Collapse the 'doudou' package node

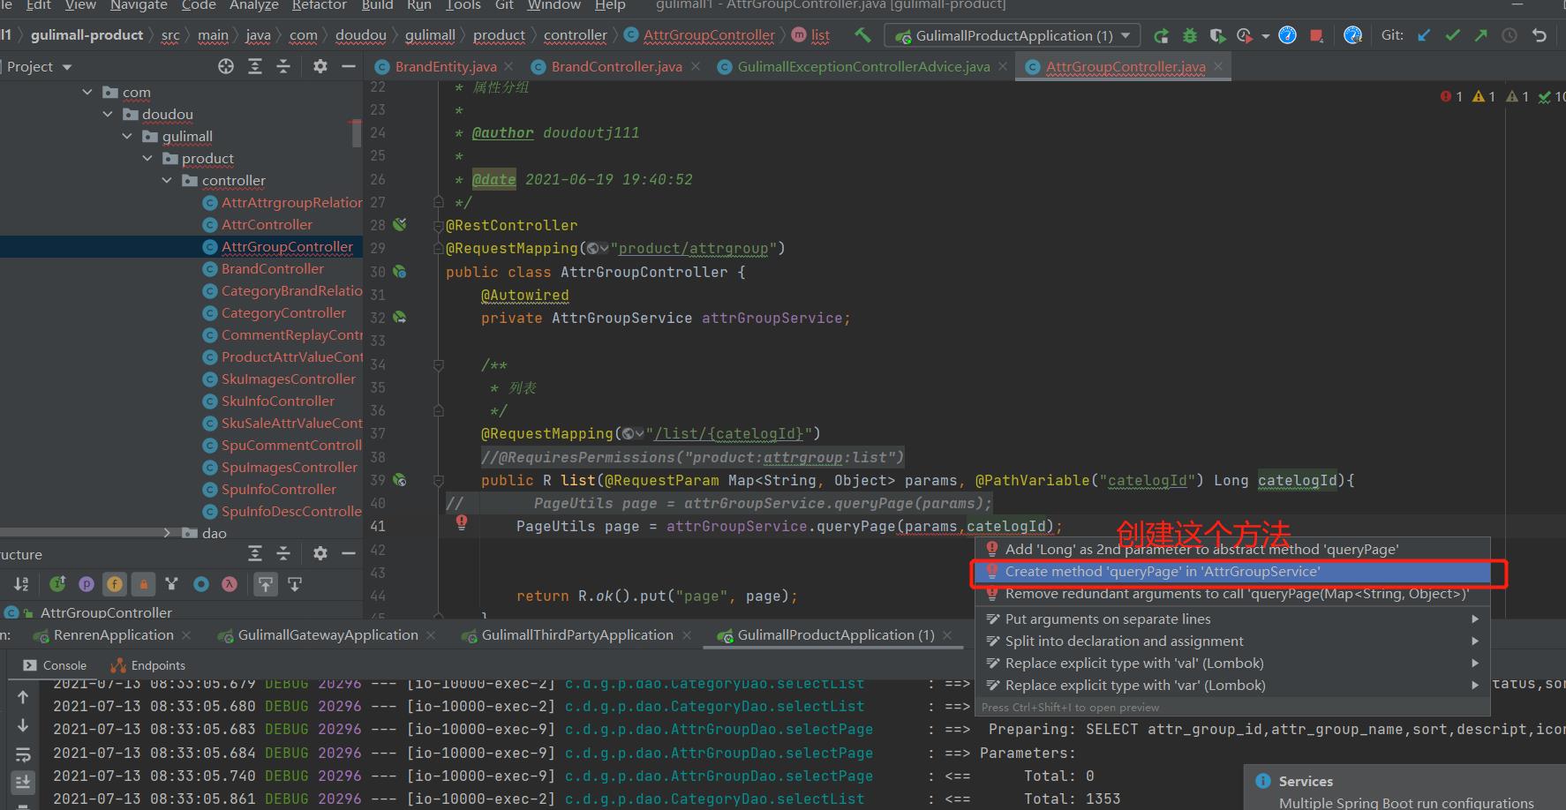108,114
